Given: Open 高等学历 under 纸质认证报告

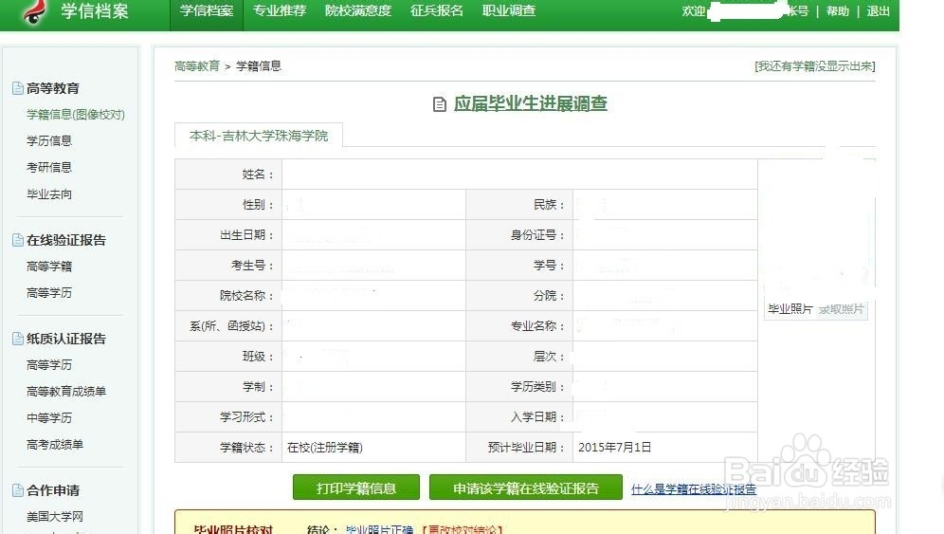Looking at the screenshot, I should point(49,365).
